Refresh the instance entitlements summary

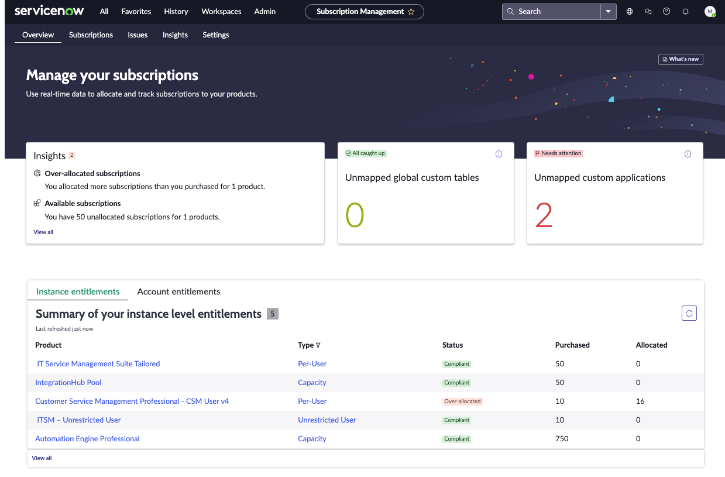point(689,314)
